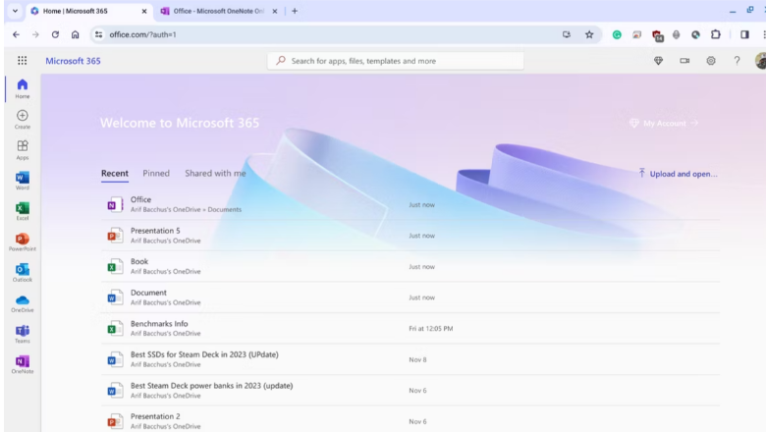
Task: Go to Home in the sidebar
Action: [x=22, y=88]
